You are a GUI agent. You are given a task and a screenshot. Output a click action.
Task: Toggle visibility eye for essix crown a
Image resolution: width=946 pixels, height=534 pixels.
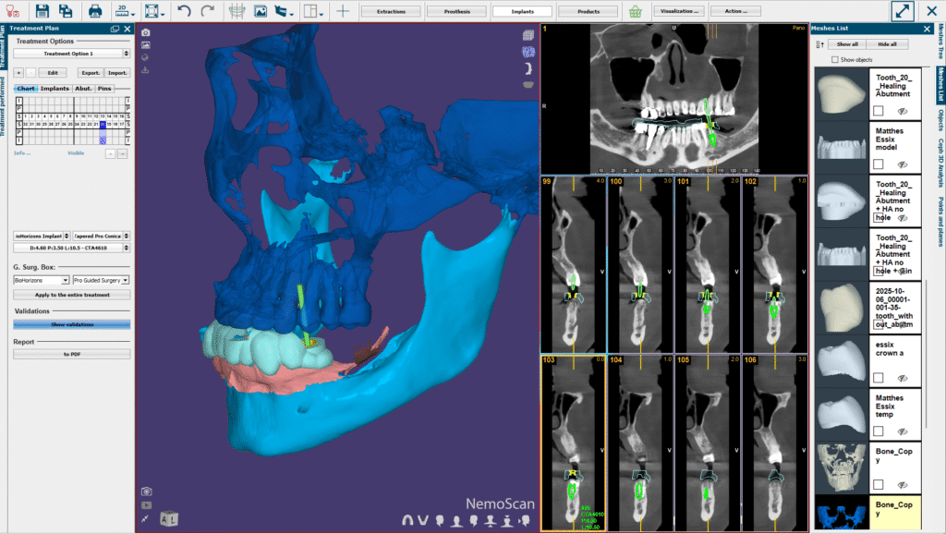(903, 378)
